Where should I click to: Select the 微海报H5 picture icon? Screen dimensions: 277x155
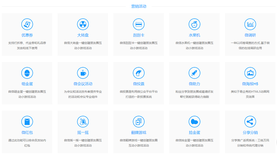[250, 73]
